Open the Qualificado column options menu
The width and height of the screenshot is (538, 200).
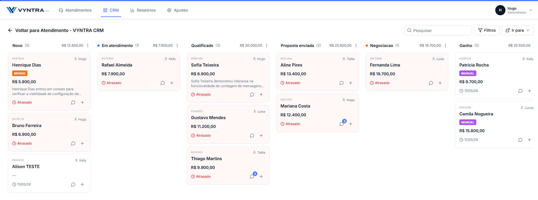267,46
